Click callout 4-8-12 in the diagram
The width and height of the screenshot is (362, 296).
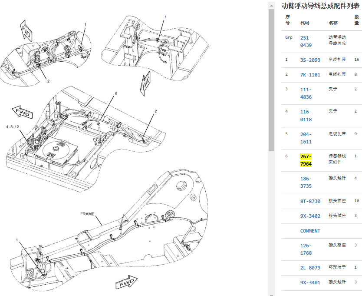coord(13,127)
